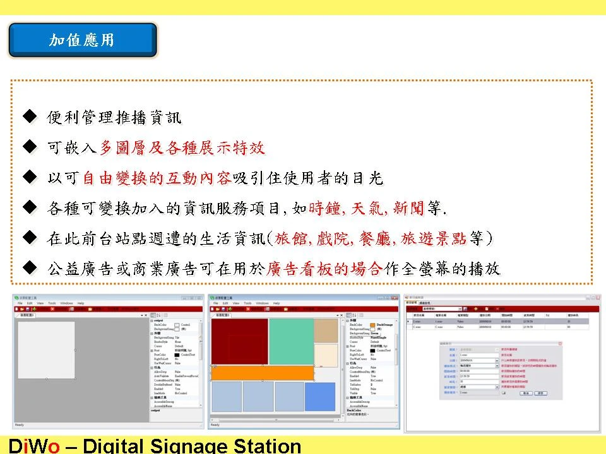Click browse file icon beside last dialog field
Image resolution: width=606 pixels, height=454 pixels.
coord(503,392)
